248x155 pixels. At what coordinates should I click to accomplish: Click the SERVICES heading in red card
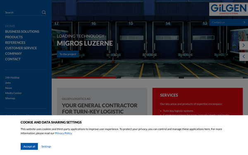pyautogui.click(x=169, y=95)
